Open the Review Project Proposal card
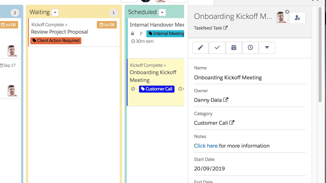 [x=60, y=32]
